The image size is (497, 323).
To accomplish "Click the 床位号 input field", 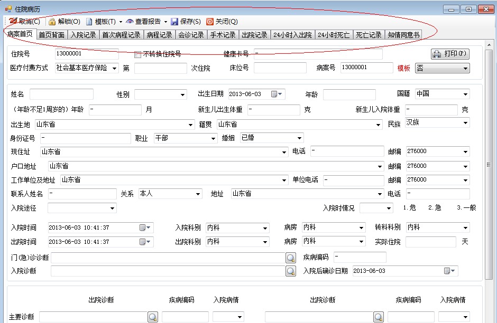I will click(x=280, y=68).
